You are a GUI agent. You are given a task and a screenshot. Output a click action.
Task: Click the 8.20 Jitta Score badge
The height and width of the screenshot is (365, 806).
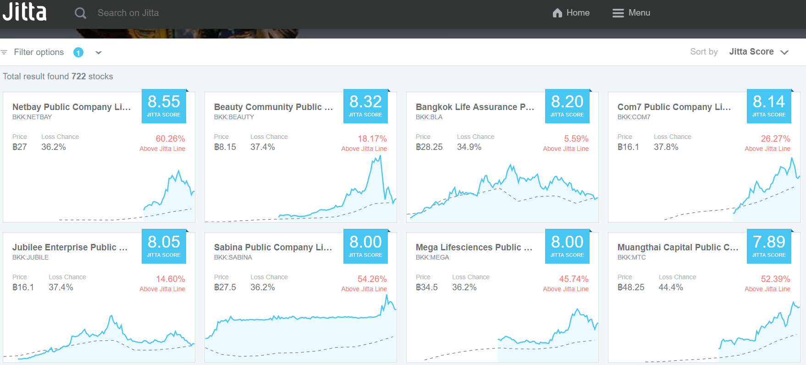tap(567, 106)
